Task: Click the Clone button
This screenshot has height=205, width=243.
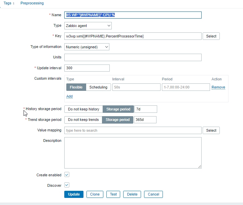Action: 95,194
